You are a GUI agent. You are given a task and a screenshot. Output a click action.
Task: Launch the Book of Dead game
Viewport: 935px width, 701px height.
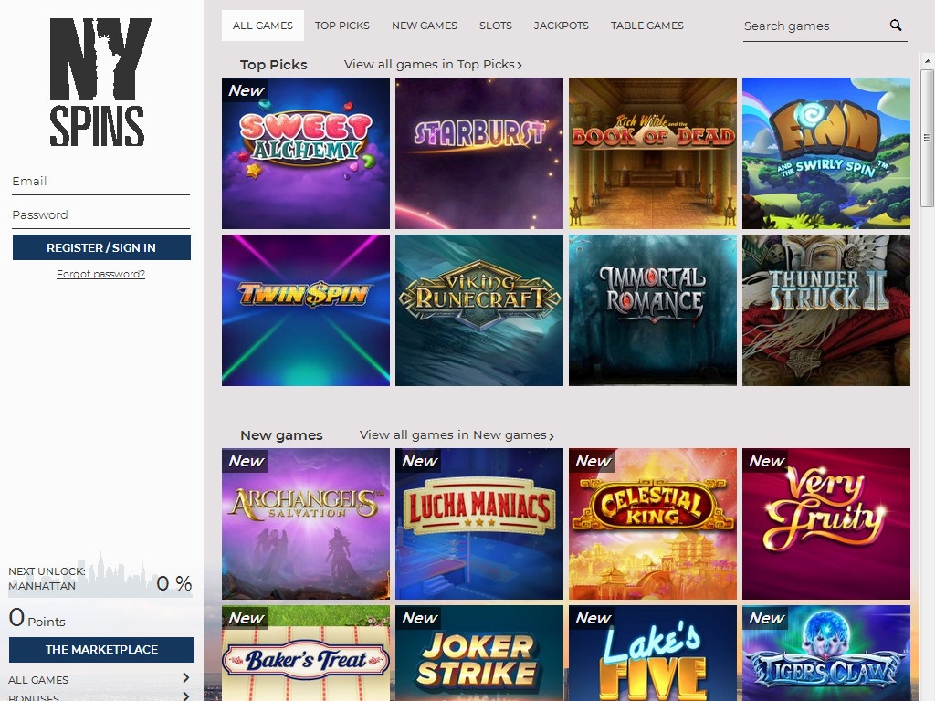[653, 153]
